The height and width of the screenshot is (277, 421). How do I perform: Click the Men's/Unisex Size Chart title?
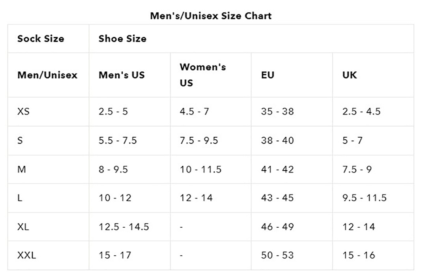click(x=211, y=16)
